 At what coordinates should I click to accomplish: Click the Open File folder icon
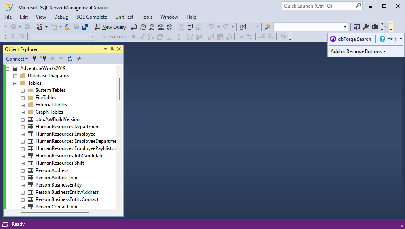point(67,27)
